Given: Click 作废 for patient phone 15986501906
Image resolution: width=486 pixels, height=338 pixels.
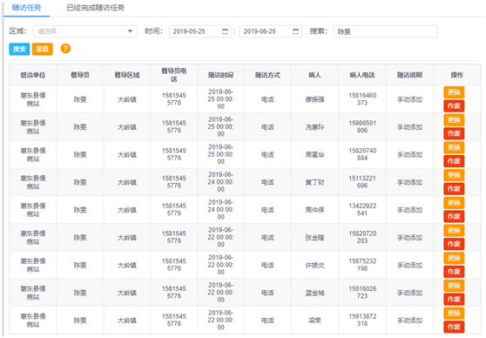Looking at the screenshot, I should (x=454, y=133).
